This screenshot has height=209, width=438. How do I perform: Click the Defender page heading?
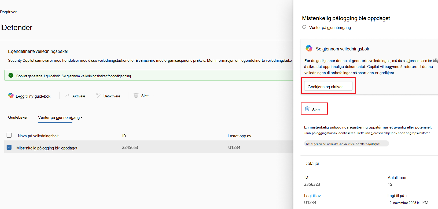(x=17, y=27)
